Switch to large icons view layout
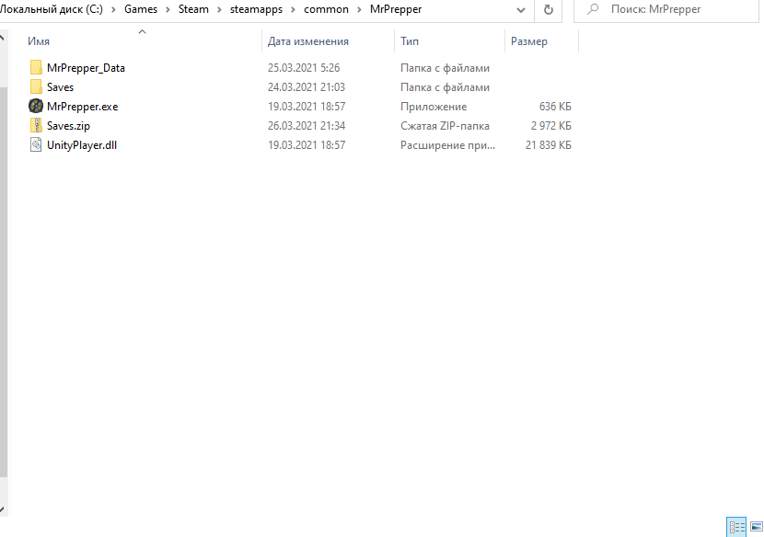 tap(757, 527)
